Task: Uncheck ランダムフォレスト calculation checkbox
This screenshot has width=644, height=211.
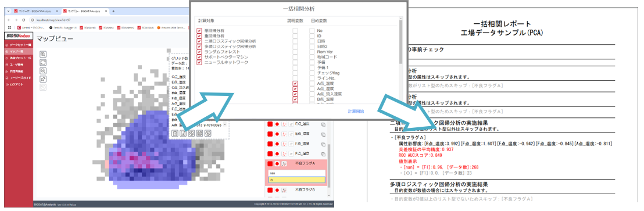Action: 199,52
